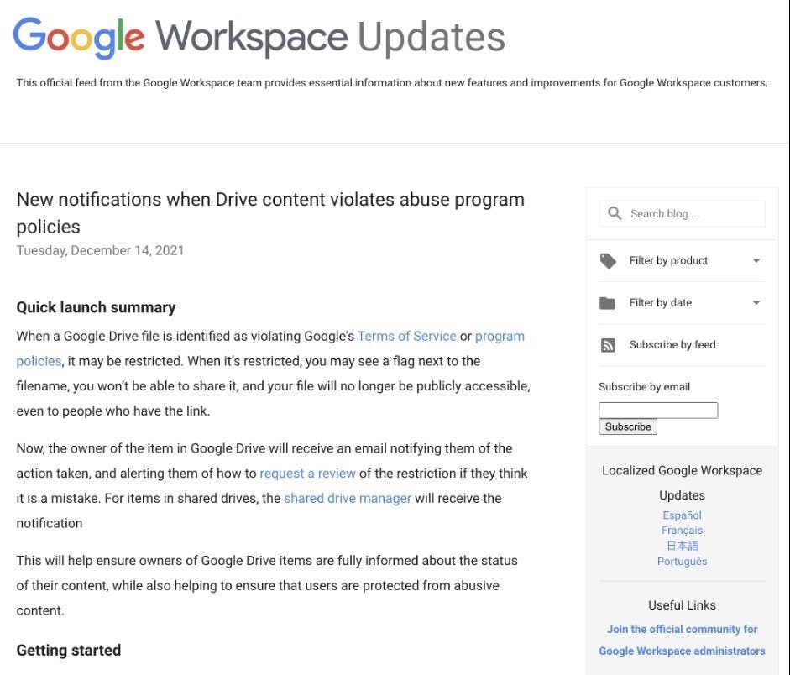Expand the Filter by date dropdown arrow

tap(756, 303)
